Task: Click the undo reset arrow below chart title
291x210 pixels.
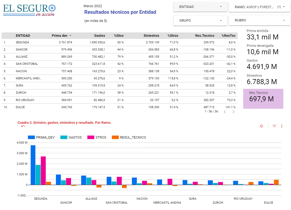Action: pos(23,126)
